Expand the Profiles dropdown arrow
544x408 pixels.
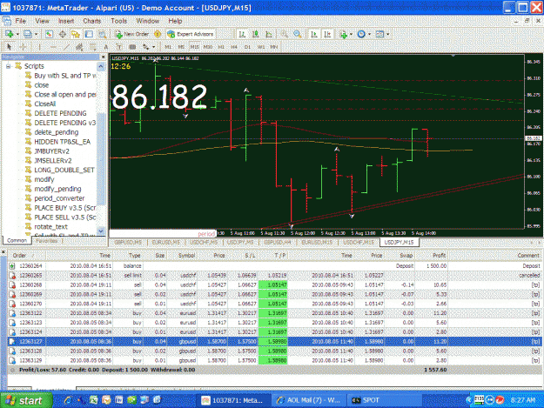36,34
